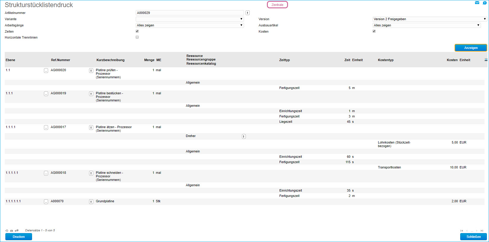Uncheck the Kosten checkbox
Viewport: 489px width, 242px height.
coord(374,31)
